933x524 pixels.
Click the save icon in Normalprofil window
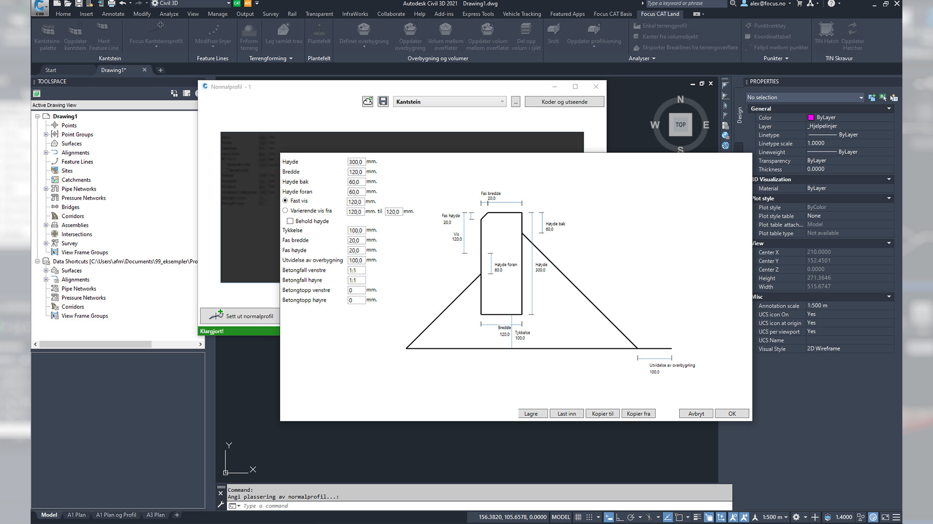383,101
